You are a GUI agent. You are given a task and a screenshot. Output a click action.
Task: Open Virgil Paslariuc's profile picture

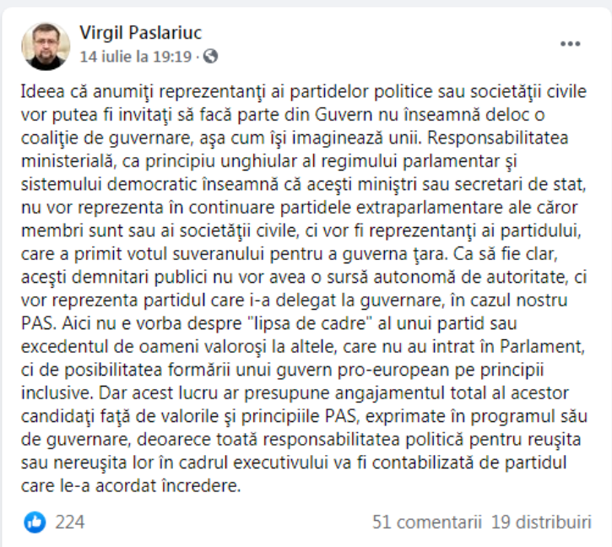pos(46,46)
